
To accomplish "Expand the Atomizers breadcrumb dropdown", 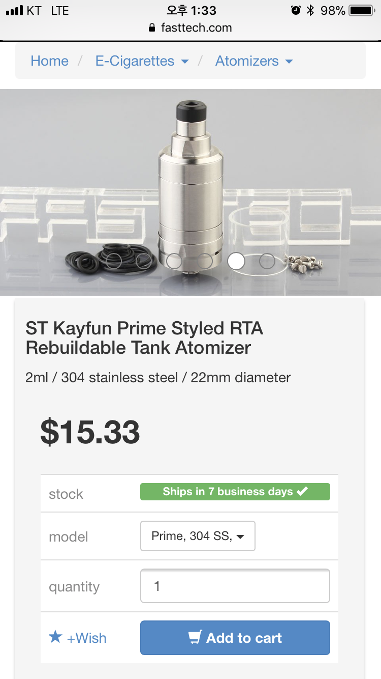I will point(254,61).
